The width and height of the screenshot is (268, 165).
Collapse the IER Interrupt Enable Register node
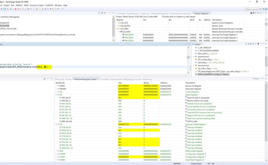56,124
